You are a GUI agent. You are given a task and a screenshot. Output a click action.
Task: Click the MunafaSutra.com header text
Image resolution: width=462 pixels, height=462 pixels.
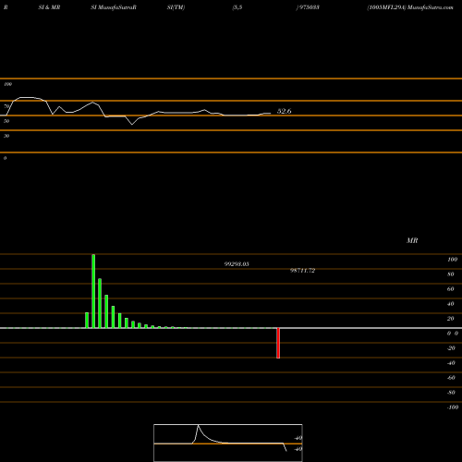[431, 7]
